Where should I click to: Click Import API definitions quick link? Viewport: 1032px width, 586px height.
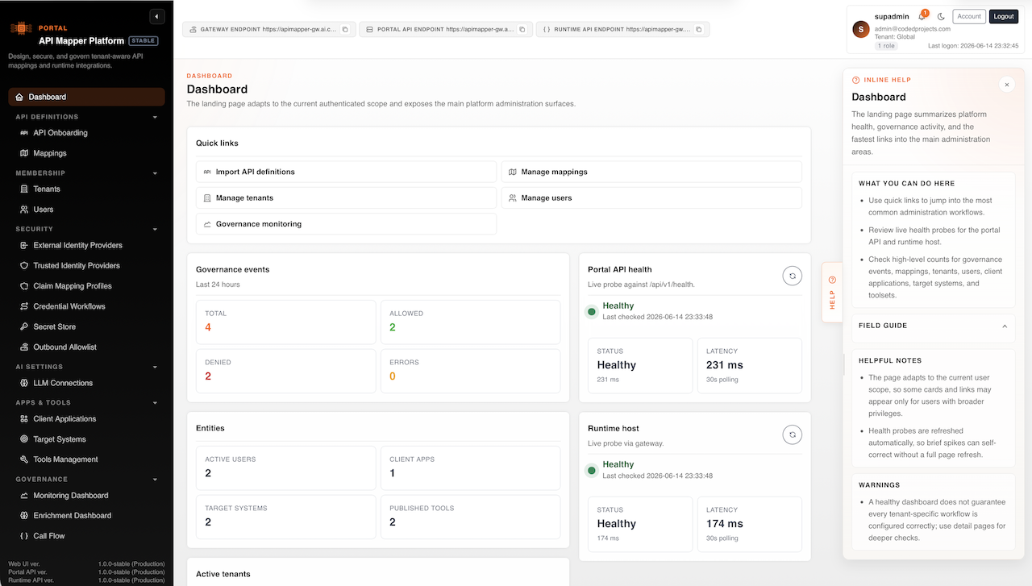tap(346, 172)
